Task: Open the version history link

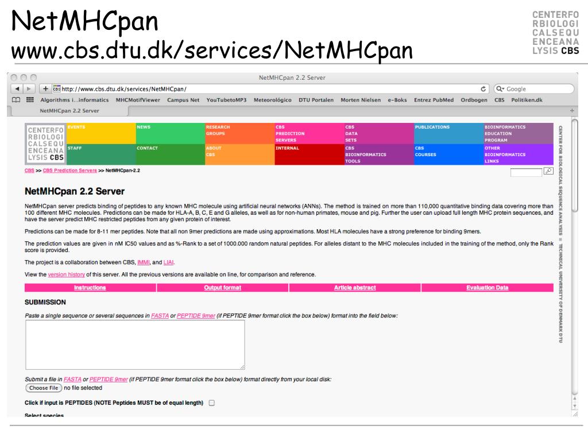Action: coord(67,274)
